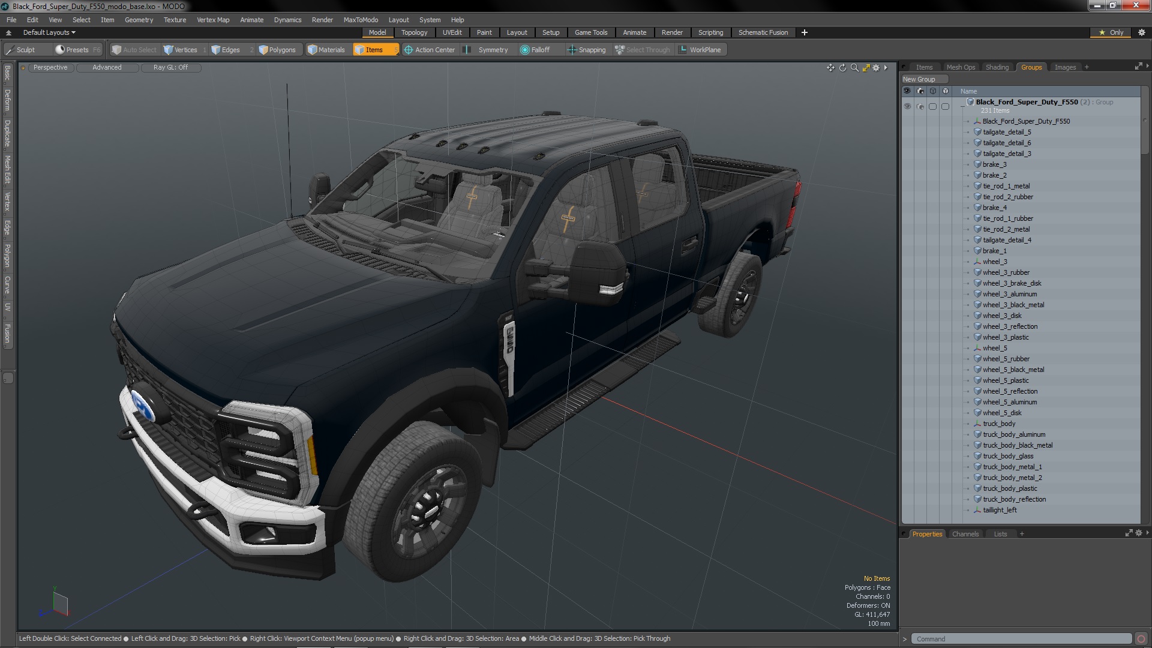Open the Default Layouts dropdown
This screenshot has width=1152, height=648.
[49, 32]
